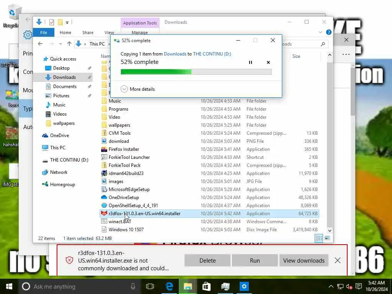Select ForkieTool Launcher shortcut icon

(104, 157)
